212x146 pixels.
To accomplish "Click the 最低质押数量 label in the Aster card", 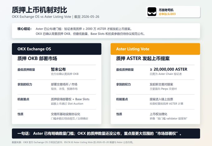I will [125, 70].
